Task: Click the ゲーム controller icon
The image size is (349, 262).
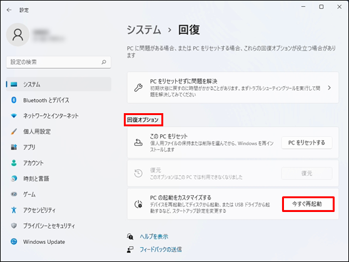Action: 14,194
